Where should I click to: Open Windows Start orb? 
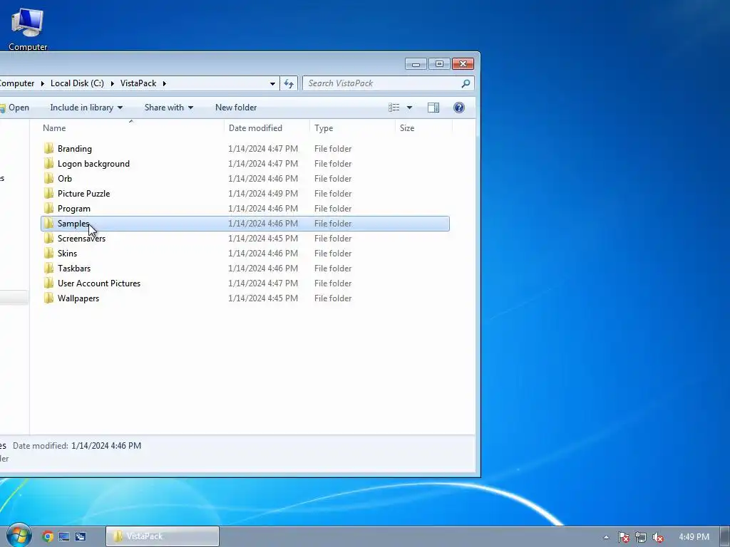pyautogui.click(x=19, y=536)
